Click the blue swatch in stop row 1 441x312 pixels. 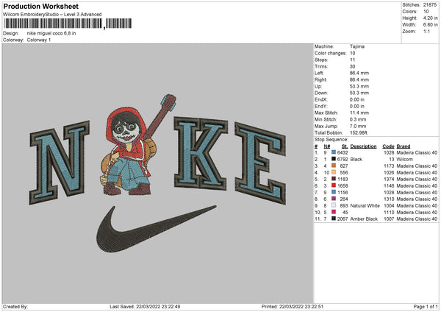coord(334,152)
